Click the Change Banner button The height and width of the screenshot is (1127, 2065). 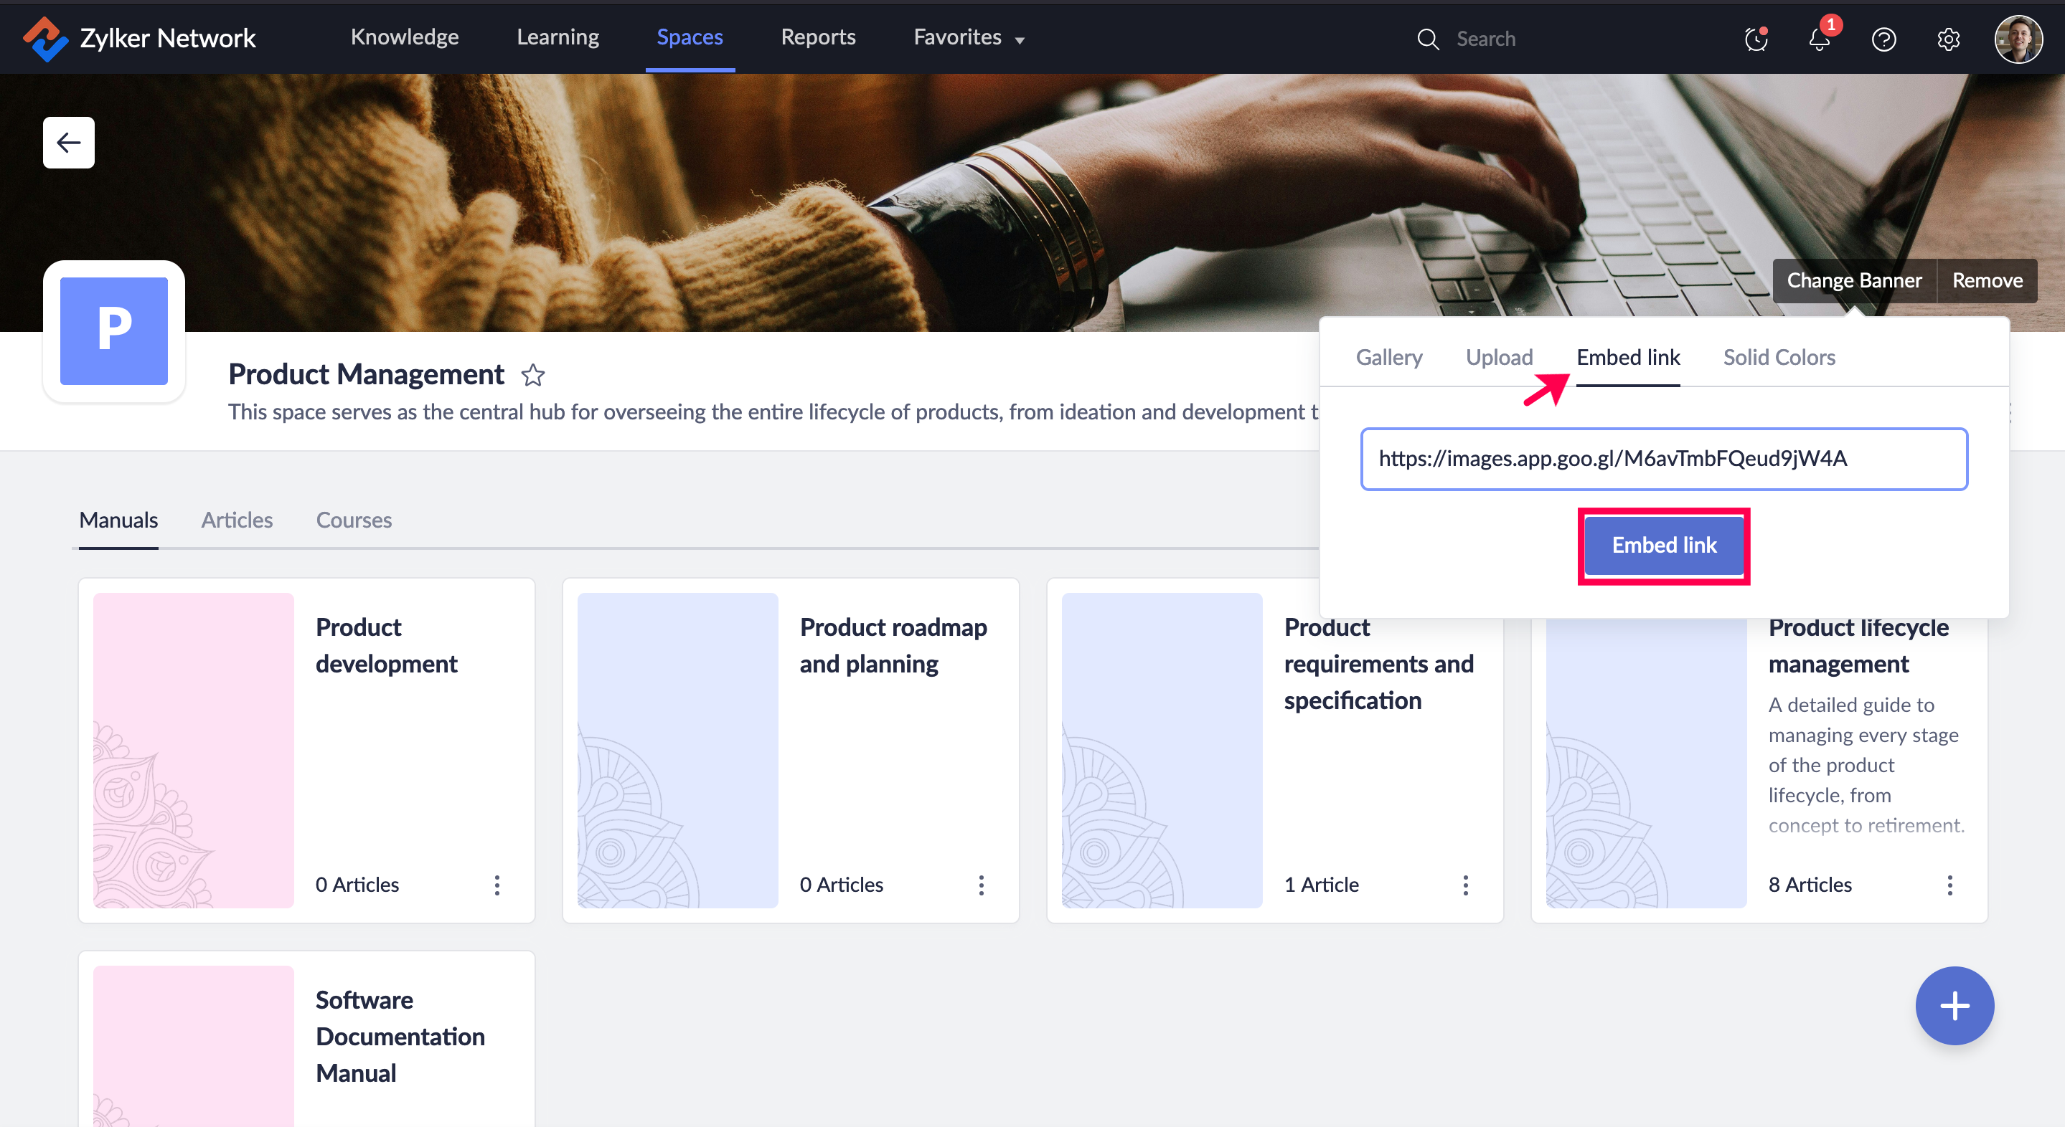tap(1854, 280)
